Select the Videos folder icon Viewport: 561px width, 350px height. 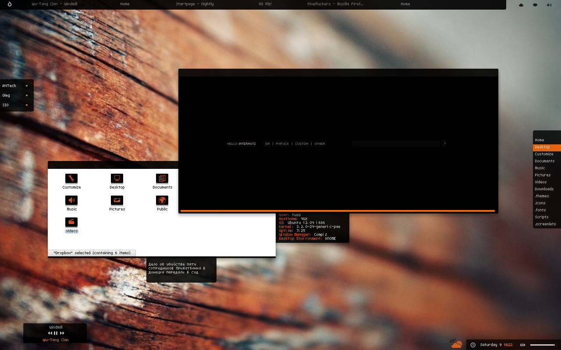pos(71,222)
